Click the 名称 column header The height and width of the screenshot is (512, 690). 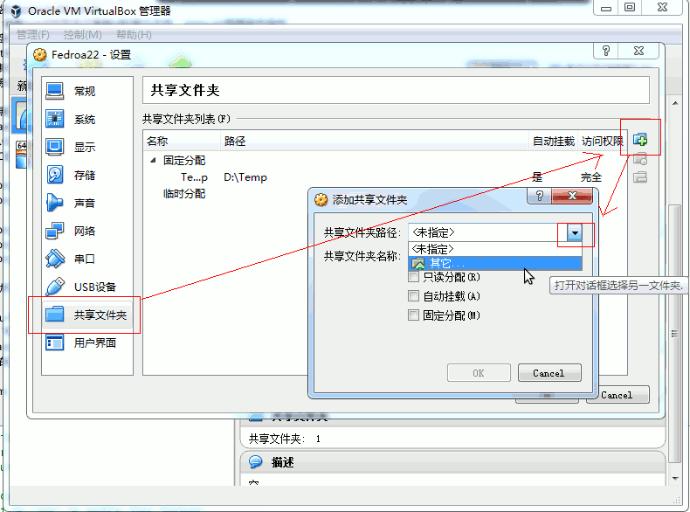pos(183,141)
